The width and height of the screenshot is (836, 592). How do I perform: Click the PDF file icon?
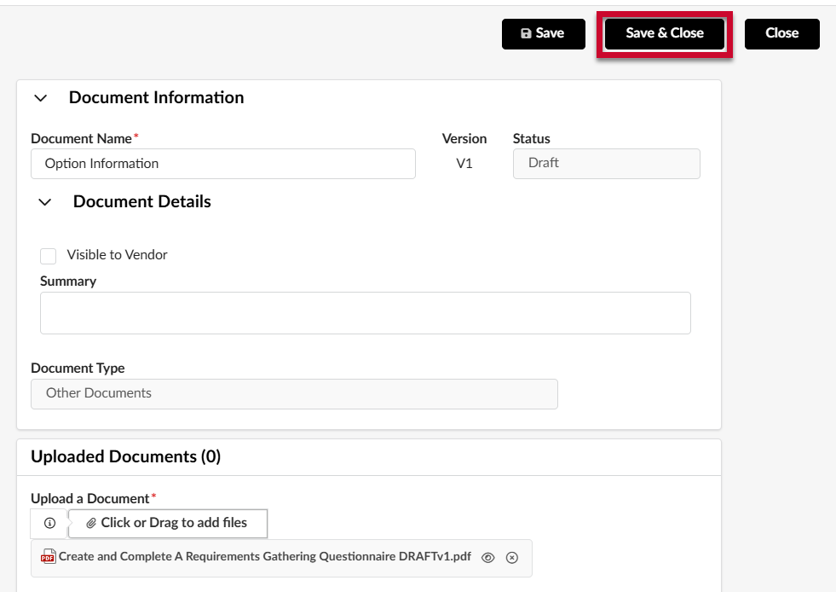click(x=48, y=557)
